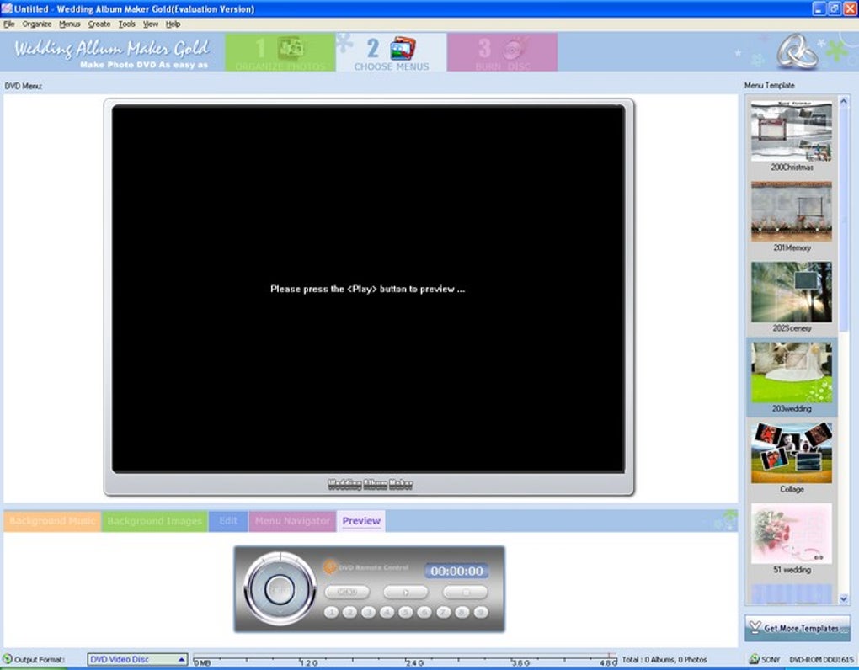Click the disc capacity usage bar
859x670 pixels.
[405, 659]
